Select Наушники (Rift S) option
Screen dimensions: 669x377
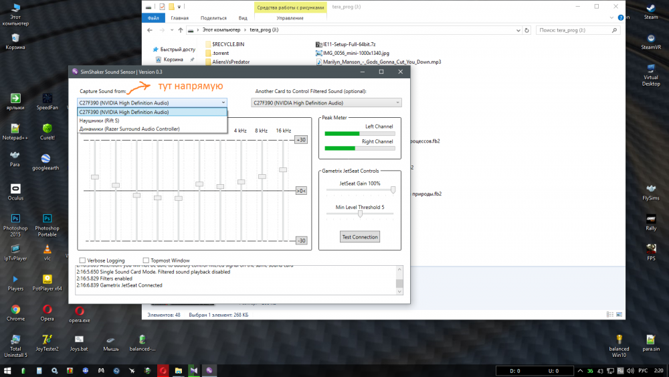pos(152,121)
